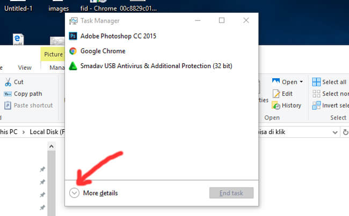Click the Select all icon

click(316, 82)
